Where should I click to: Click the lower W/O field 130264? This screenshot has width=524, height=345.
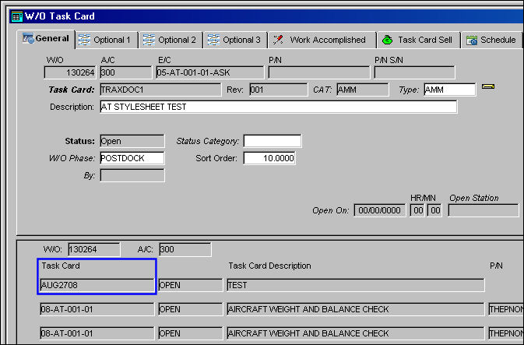tap(94, 249)
